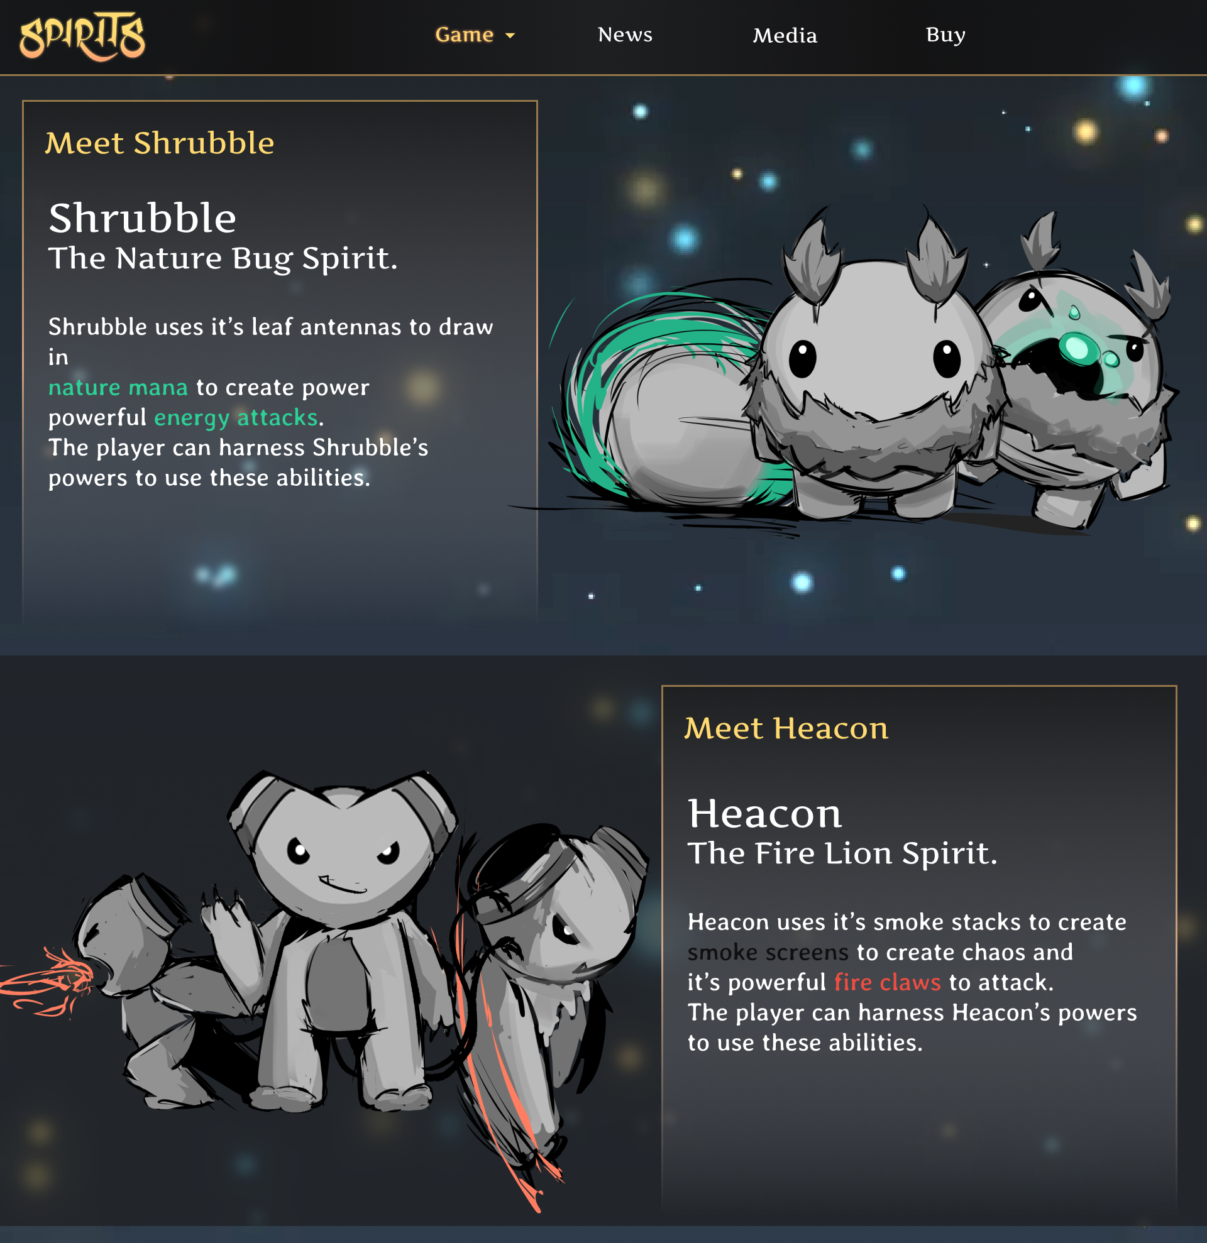Open the Game dropdown arrow
The height and width of the screenshot is (1243, 1207).
tap(510, 36)
